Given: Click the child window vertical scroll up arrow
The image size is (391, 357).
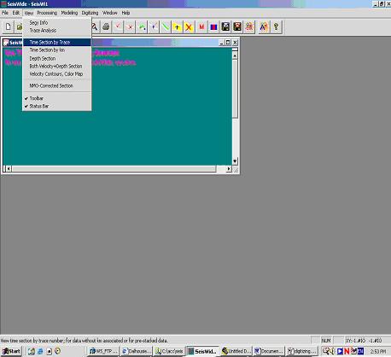Looking at the screenshot, I should click(235, 56).
